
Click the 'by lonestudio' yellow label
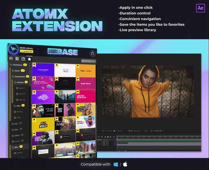click(26, 52)
